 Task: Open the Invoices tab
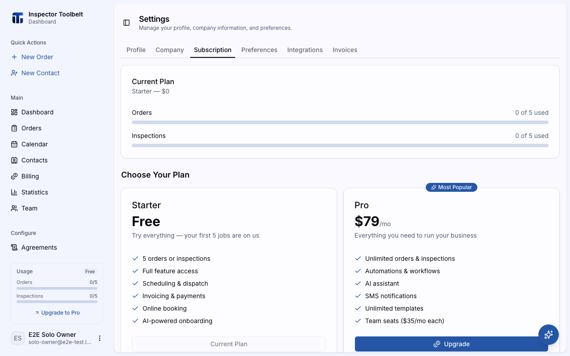coord(345,50)
